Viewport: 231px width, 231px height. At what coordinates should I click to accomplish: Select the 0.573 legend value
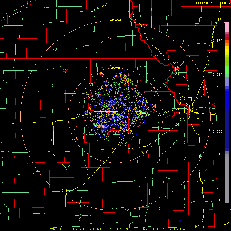(x=217, y=120)
